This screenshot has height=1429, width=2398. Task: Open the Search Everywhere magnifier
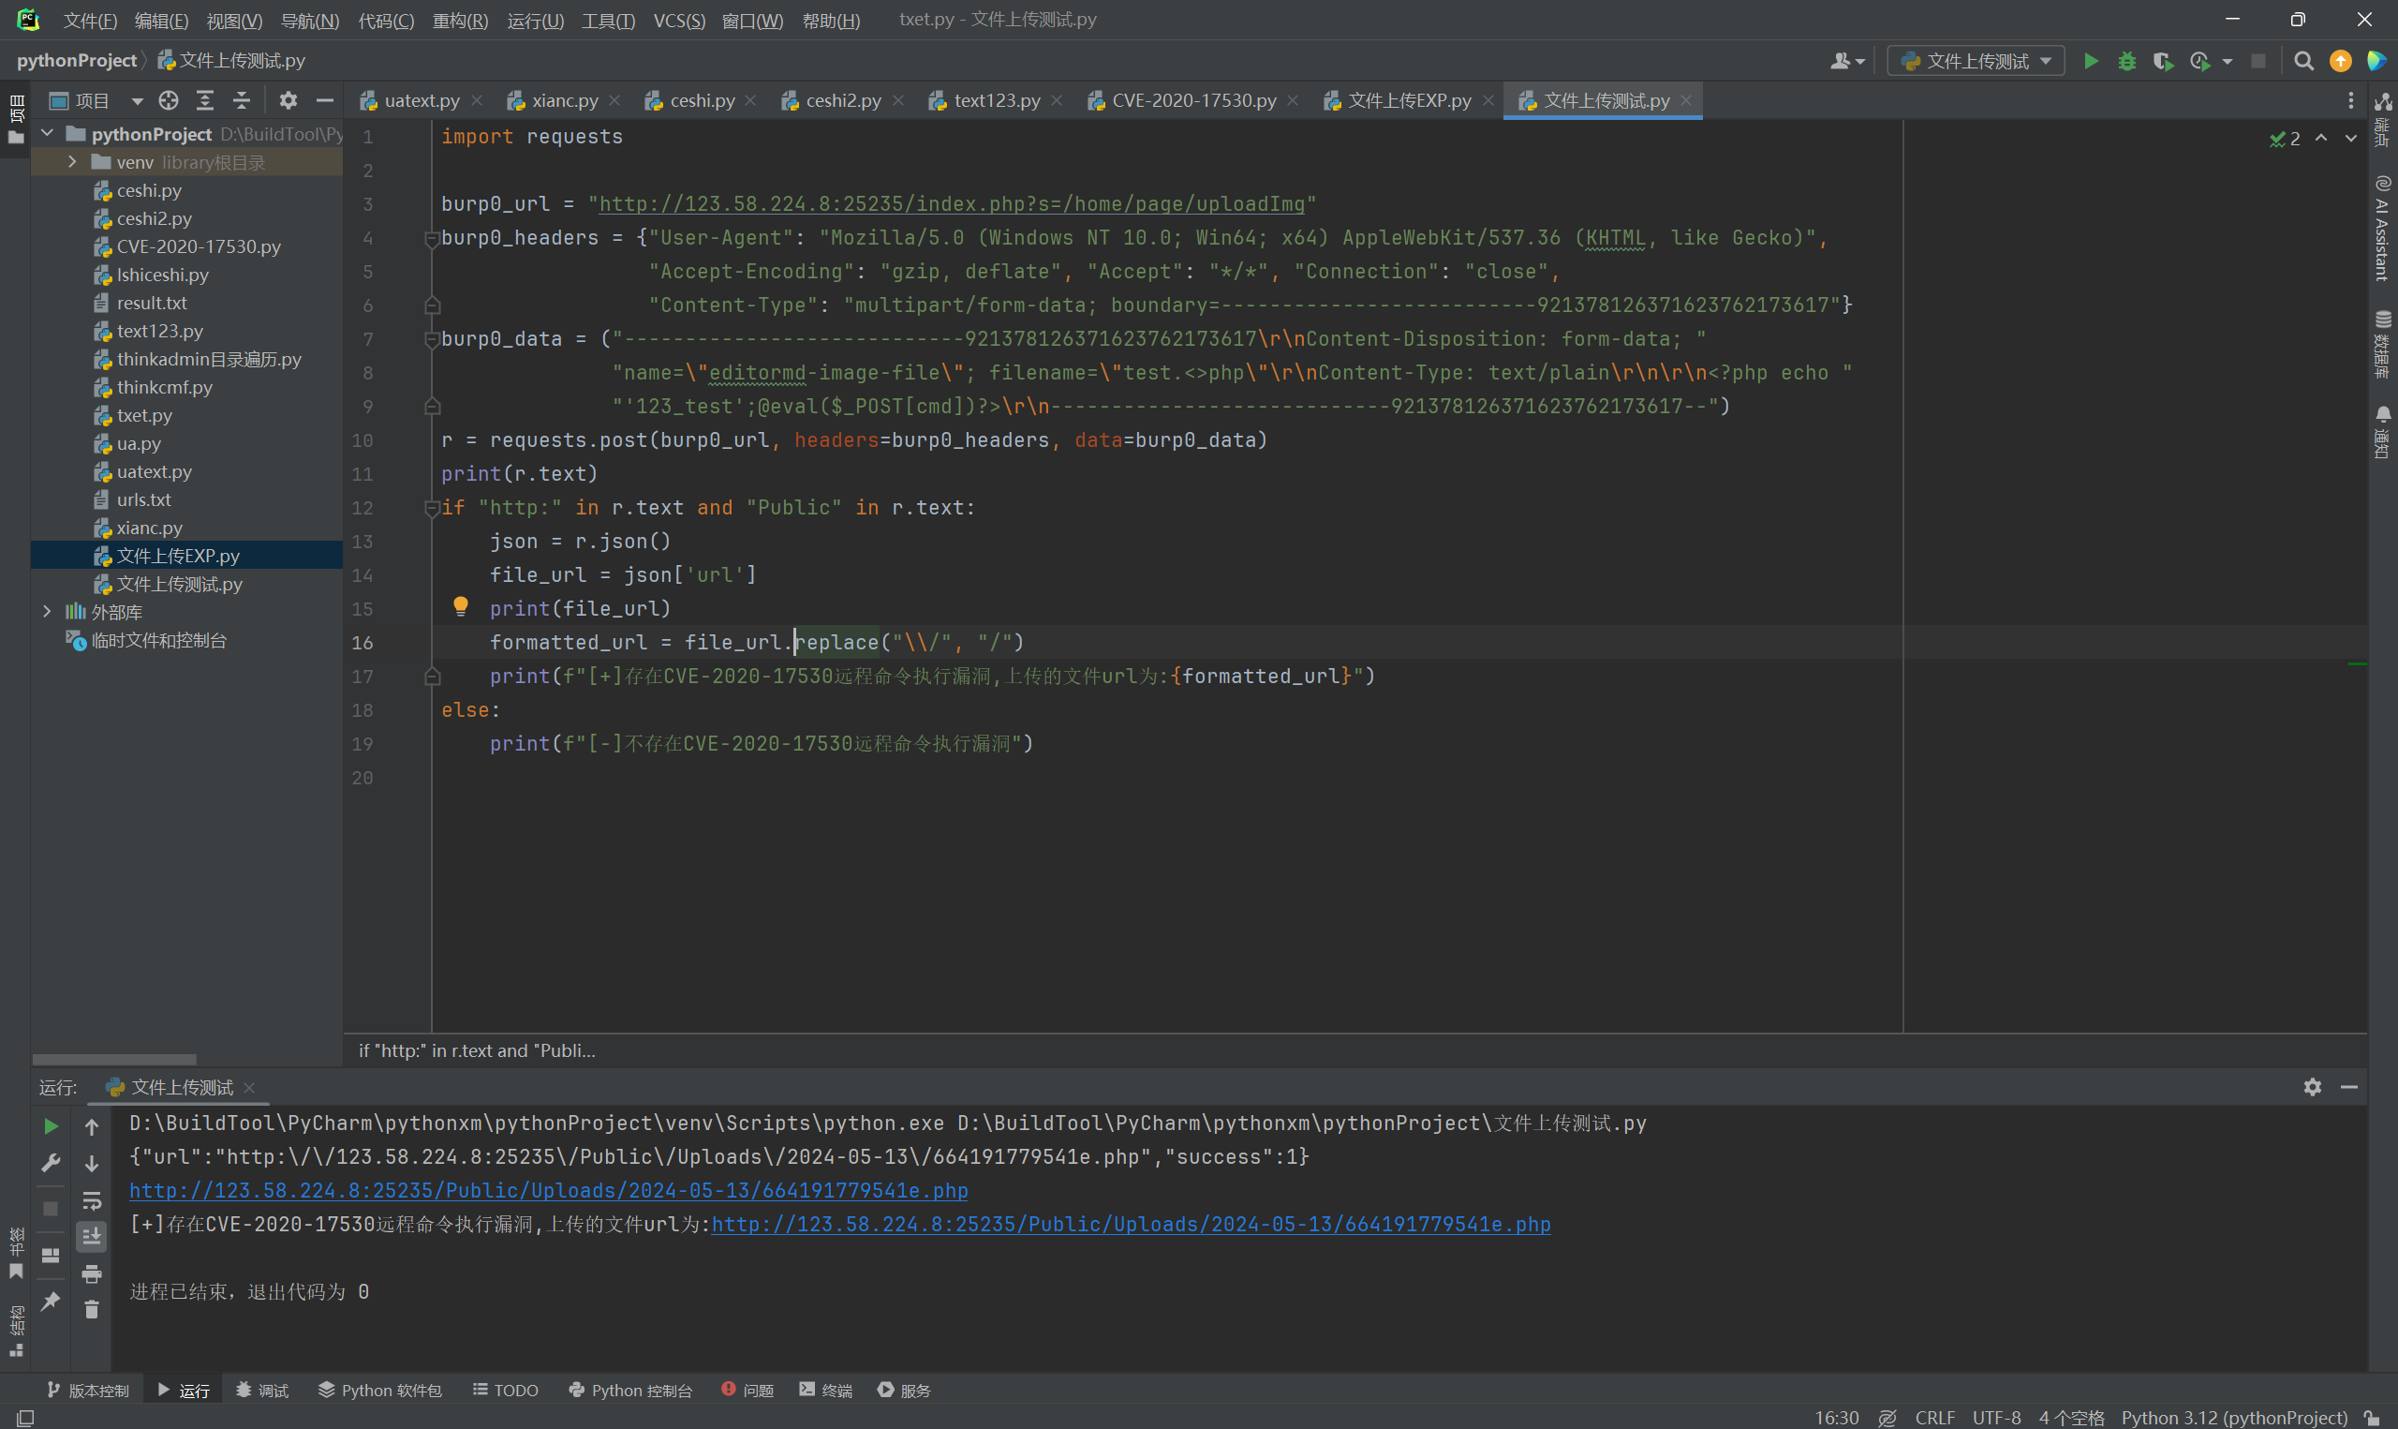tap(2302, 61)
